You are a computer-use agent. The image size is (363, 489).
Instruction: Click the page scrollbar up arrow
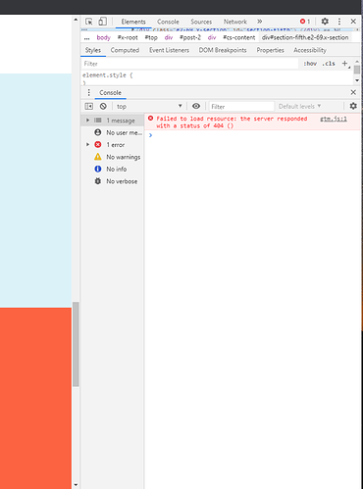point(76,20)
